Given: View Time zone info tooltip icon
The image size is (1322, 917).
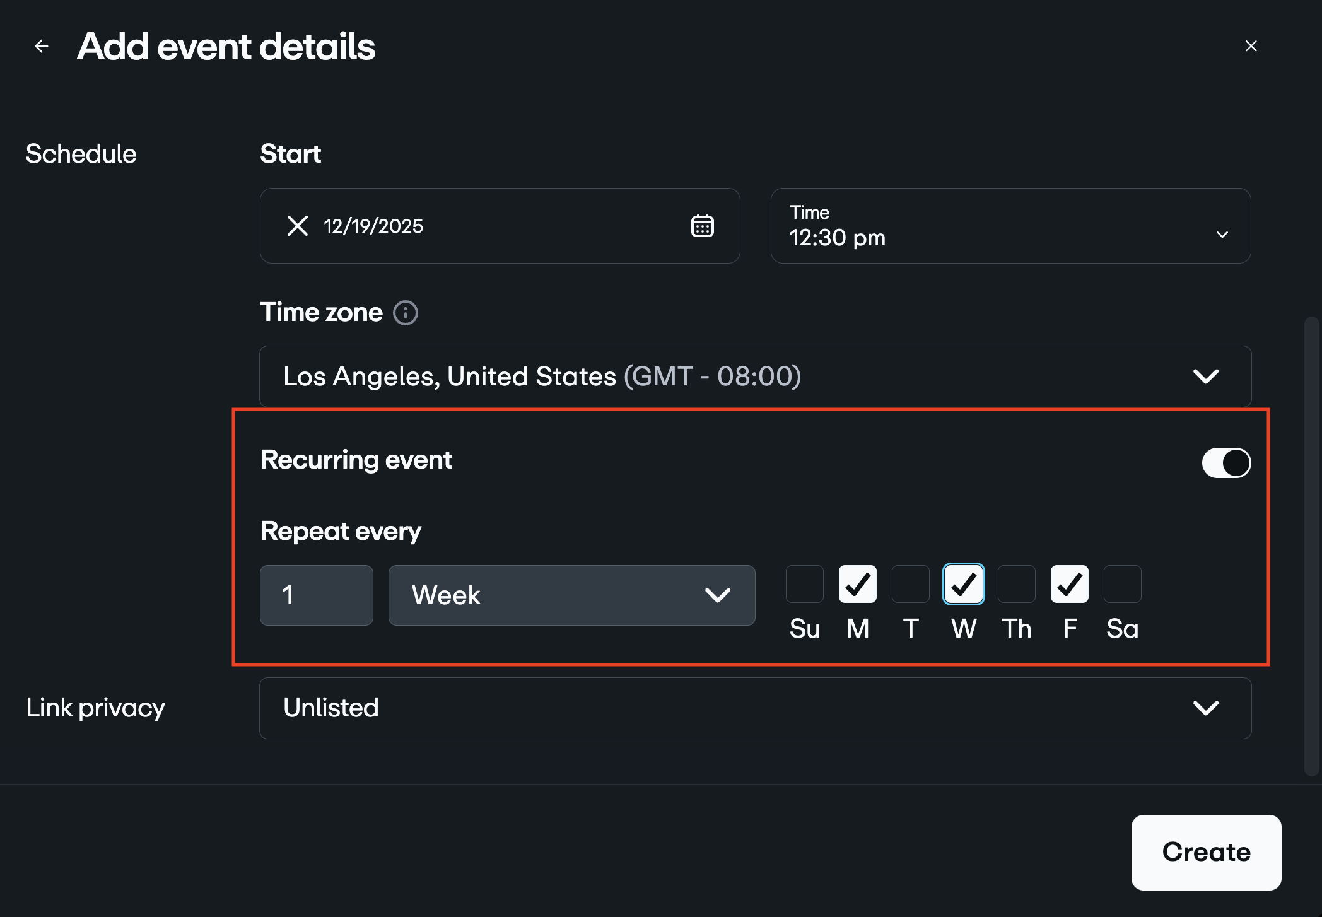Looking at the screenshot, I should 406,312.
